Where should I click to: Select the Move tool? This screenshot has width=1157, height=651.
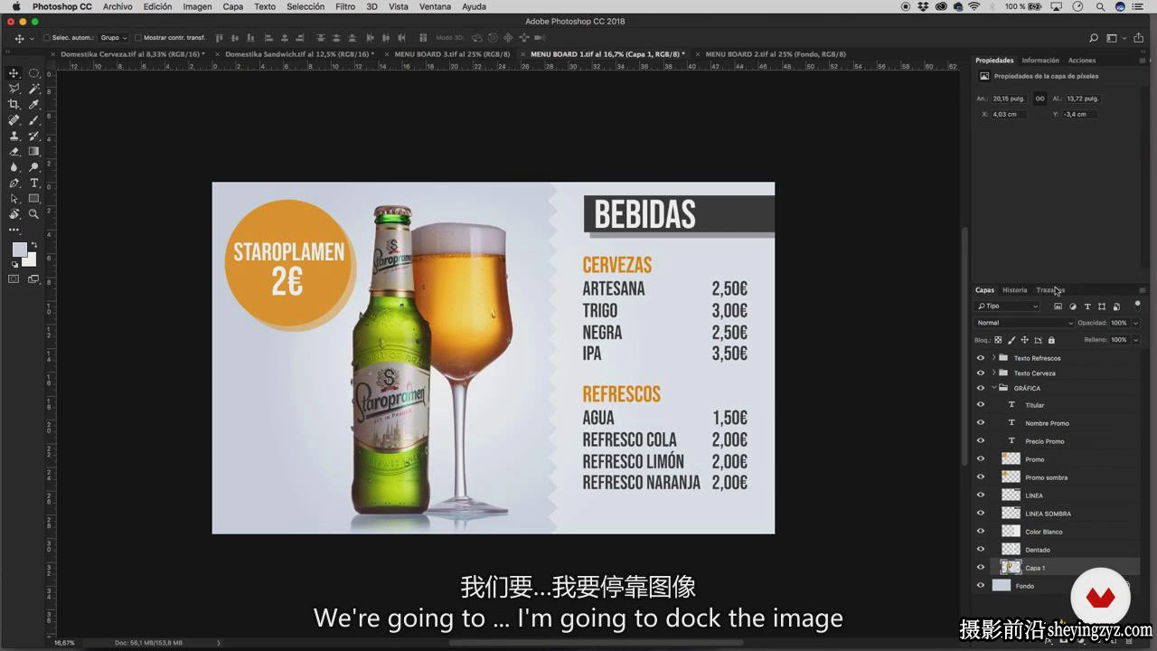coord(14,73)
